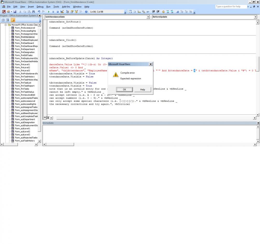Select Form_subTaskHistory in the project tree
Screen dimensions: 260x244
pyautogui.click(x=25, y=141)
